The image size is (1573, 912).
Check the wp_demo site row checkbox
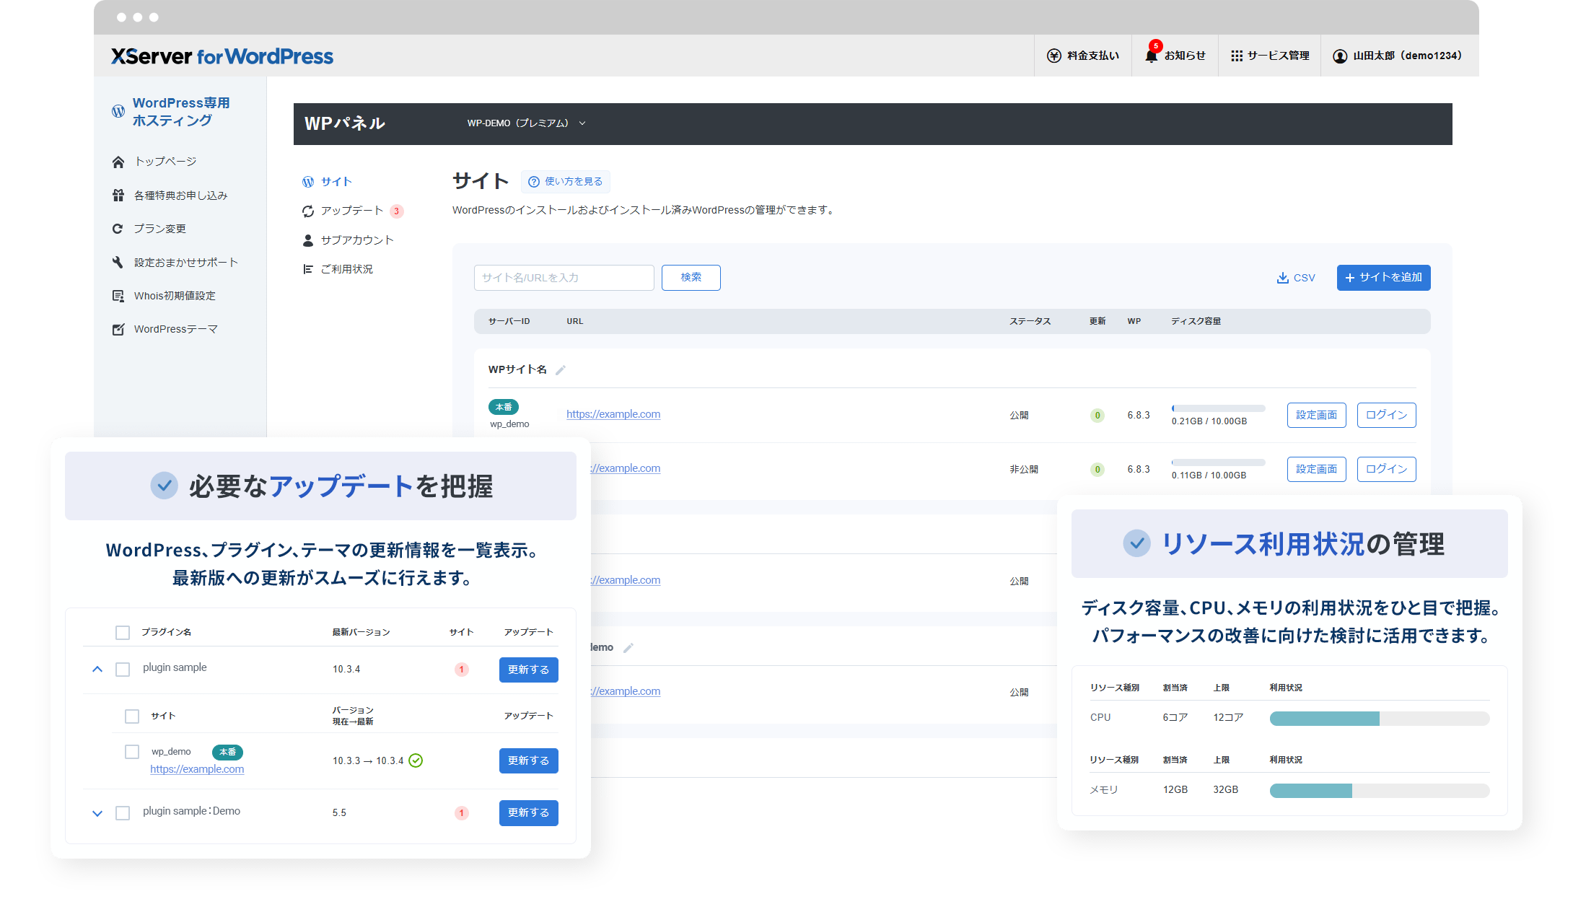tap(132, 753)
